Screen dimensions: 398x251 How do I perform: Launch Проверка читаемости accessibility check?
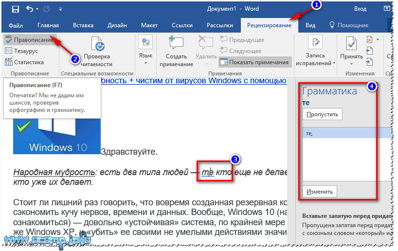coord(97,52)
